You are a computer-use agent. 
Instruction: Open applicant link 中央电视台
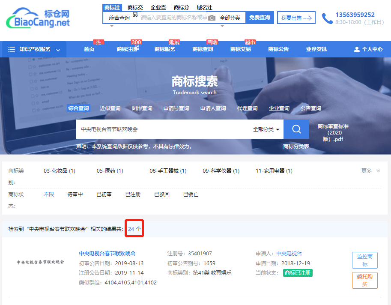click(289, 254)
